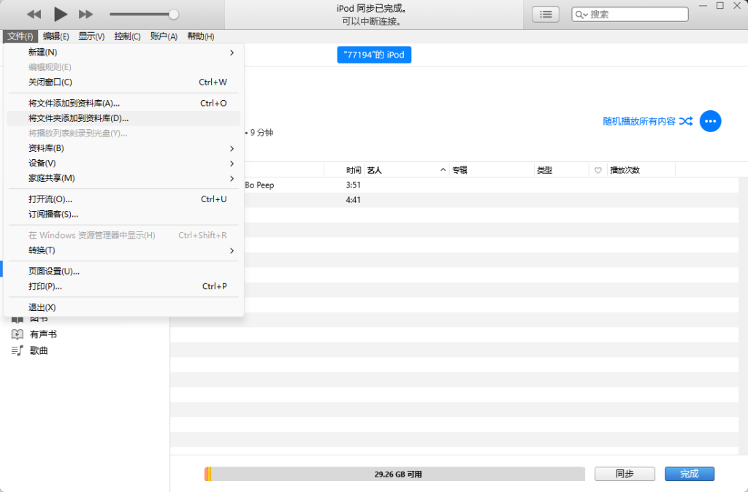Click the blue 完成 done button
Image resolution: width=748 pixels, height=492 pixels.
pos(689,474)
